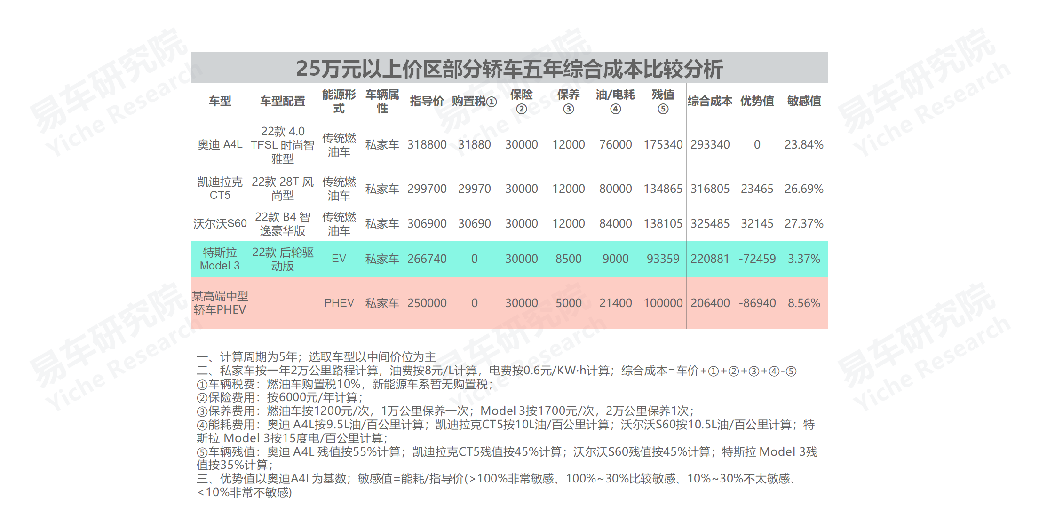Click the 76000 fuel cost value
The width and height of the screenshot is (1039, 506).
pyautogui.click(x=616, y=145)
